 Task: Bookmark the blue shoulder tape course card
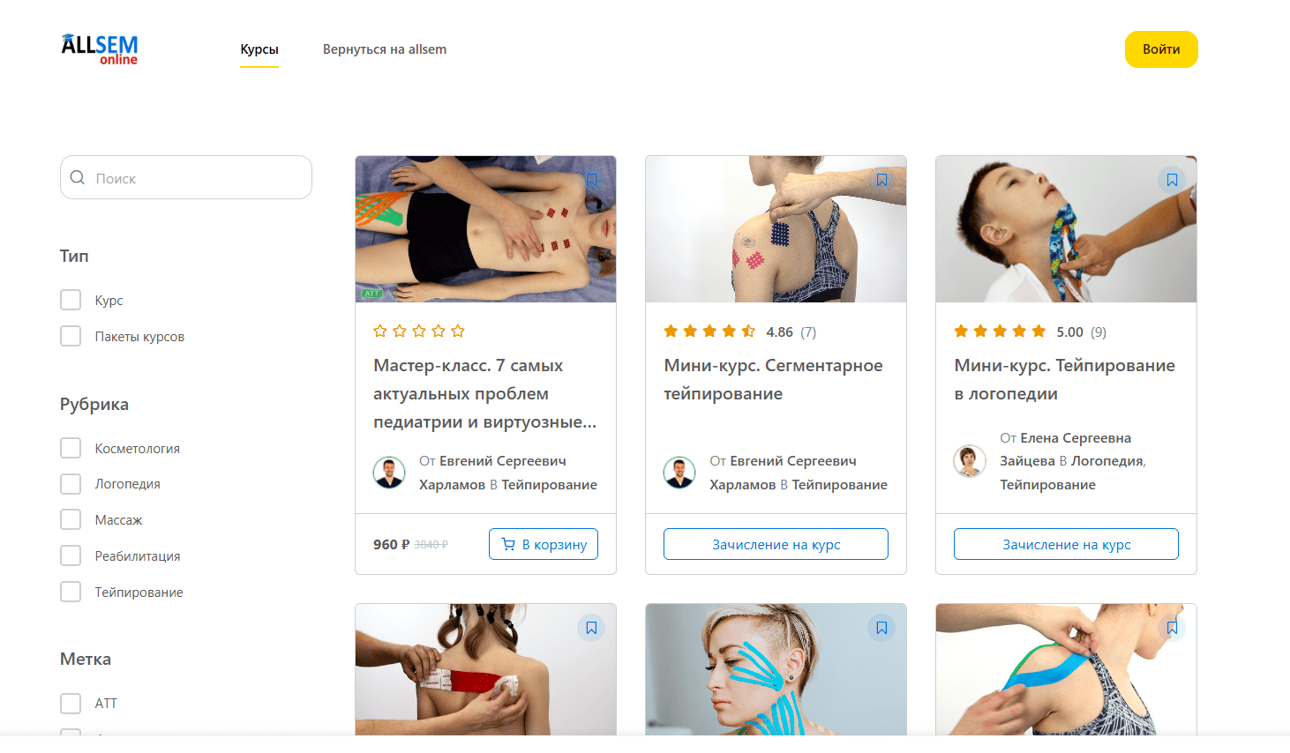point(1172,628)
